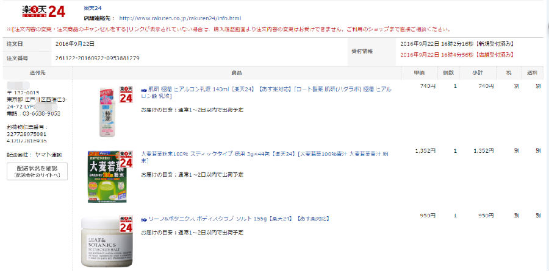Screen dimensions: 549x271
Task: Open the rakuten24 info.html shop contact URL
Action: tap(179, 18)
